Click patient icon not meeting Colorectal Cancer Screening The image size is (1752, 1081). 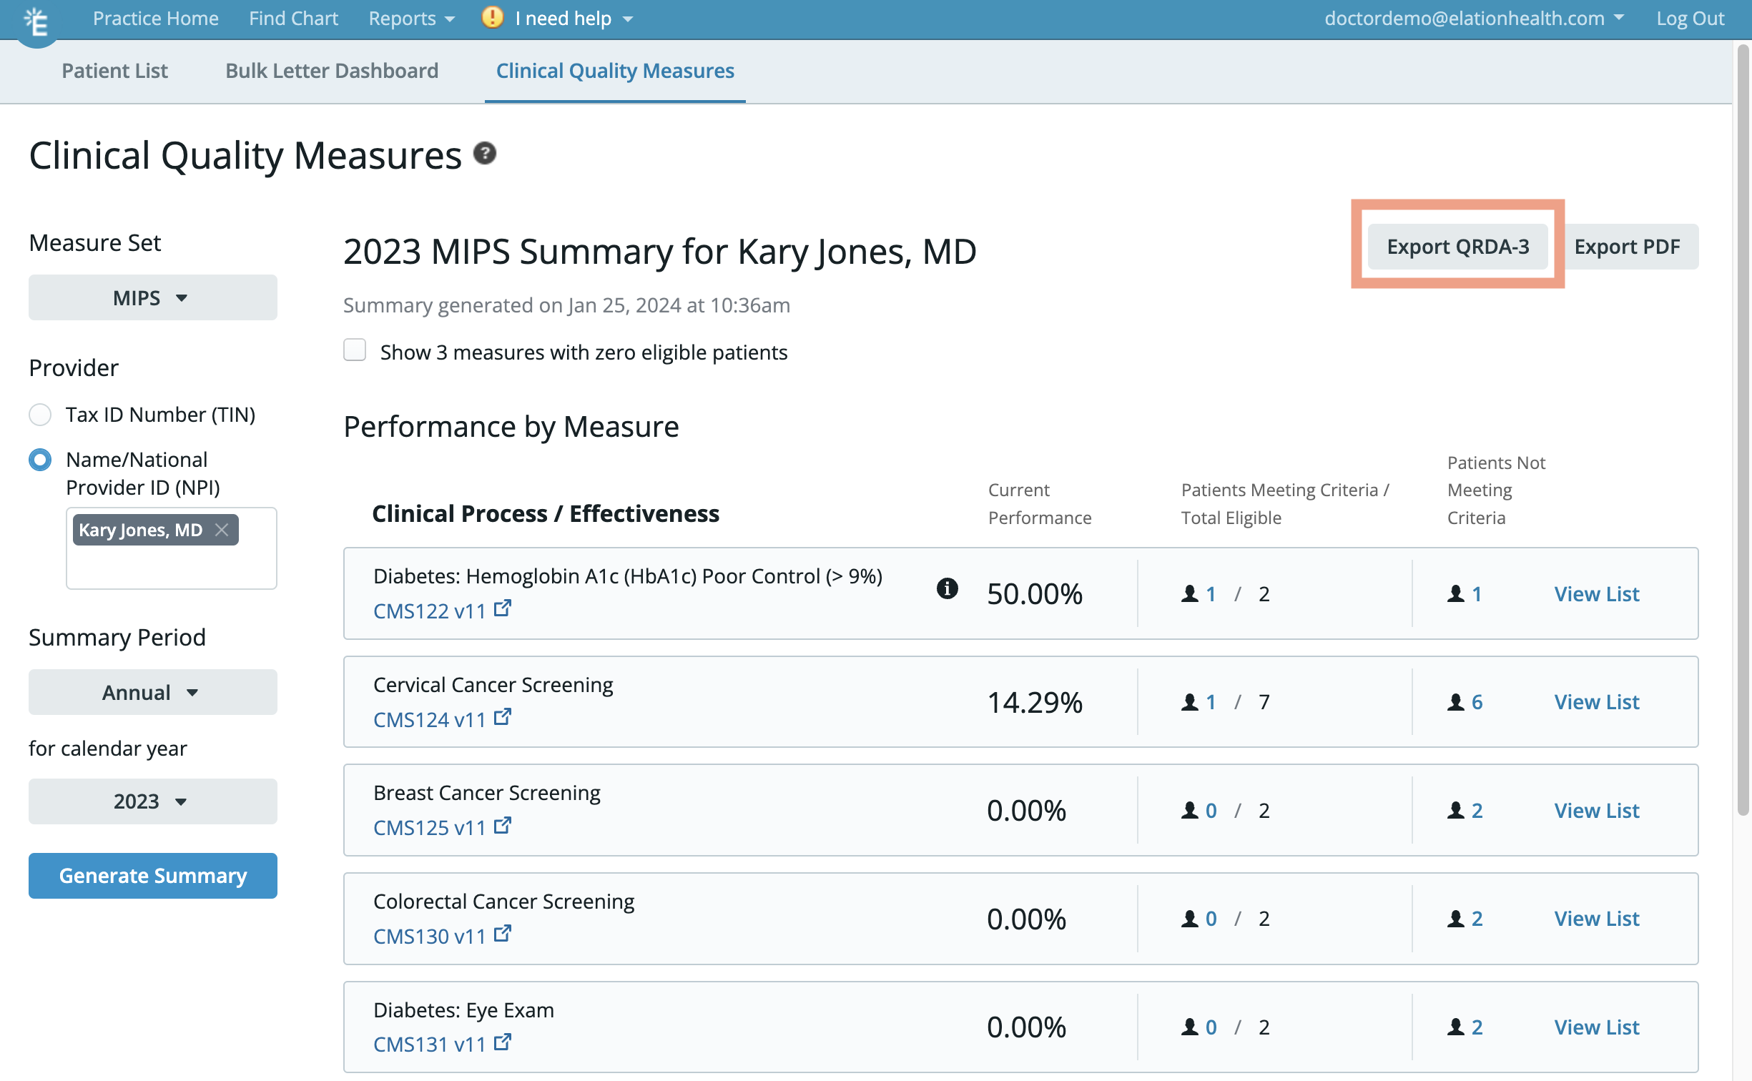pyautogui.click(x=1455, y=919)
